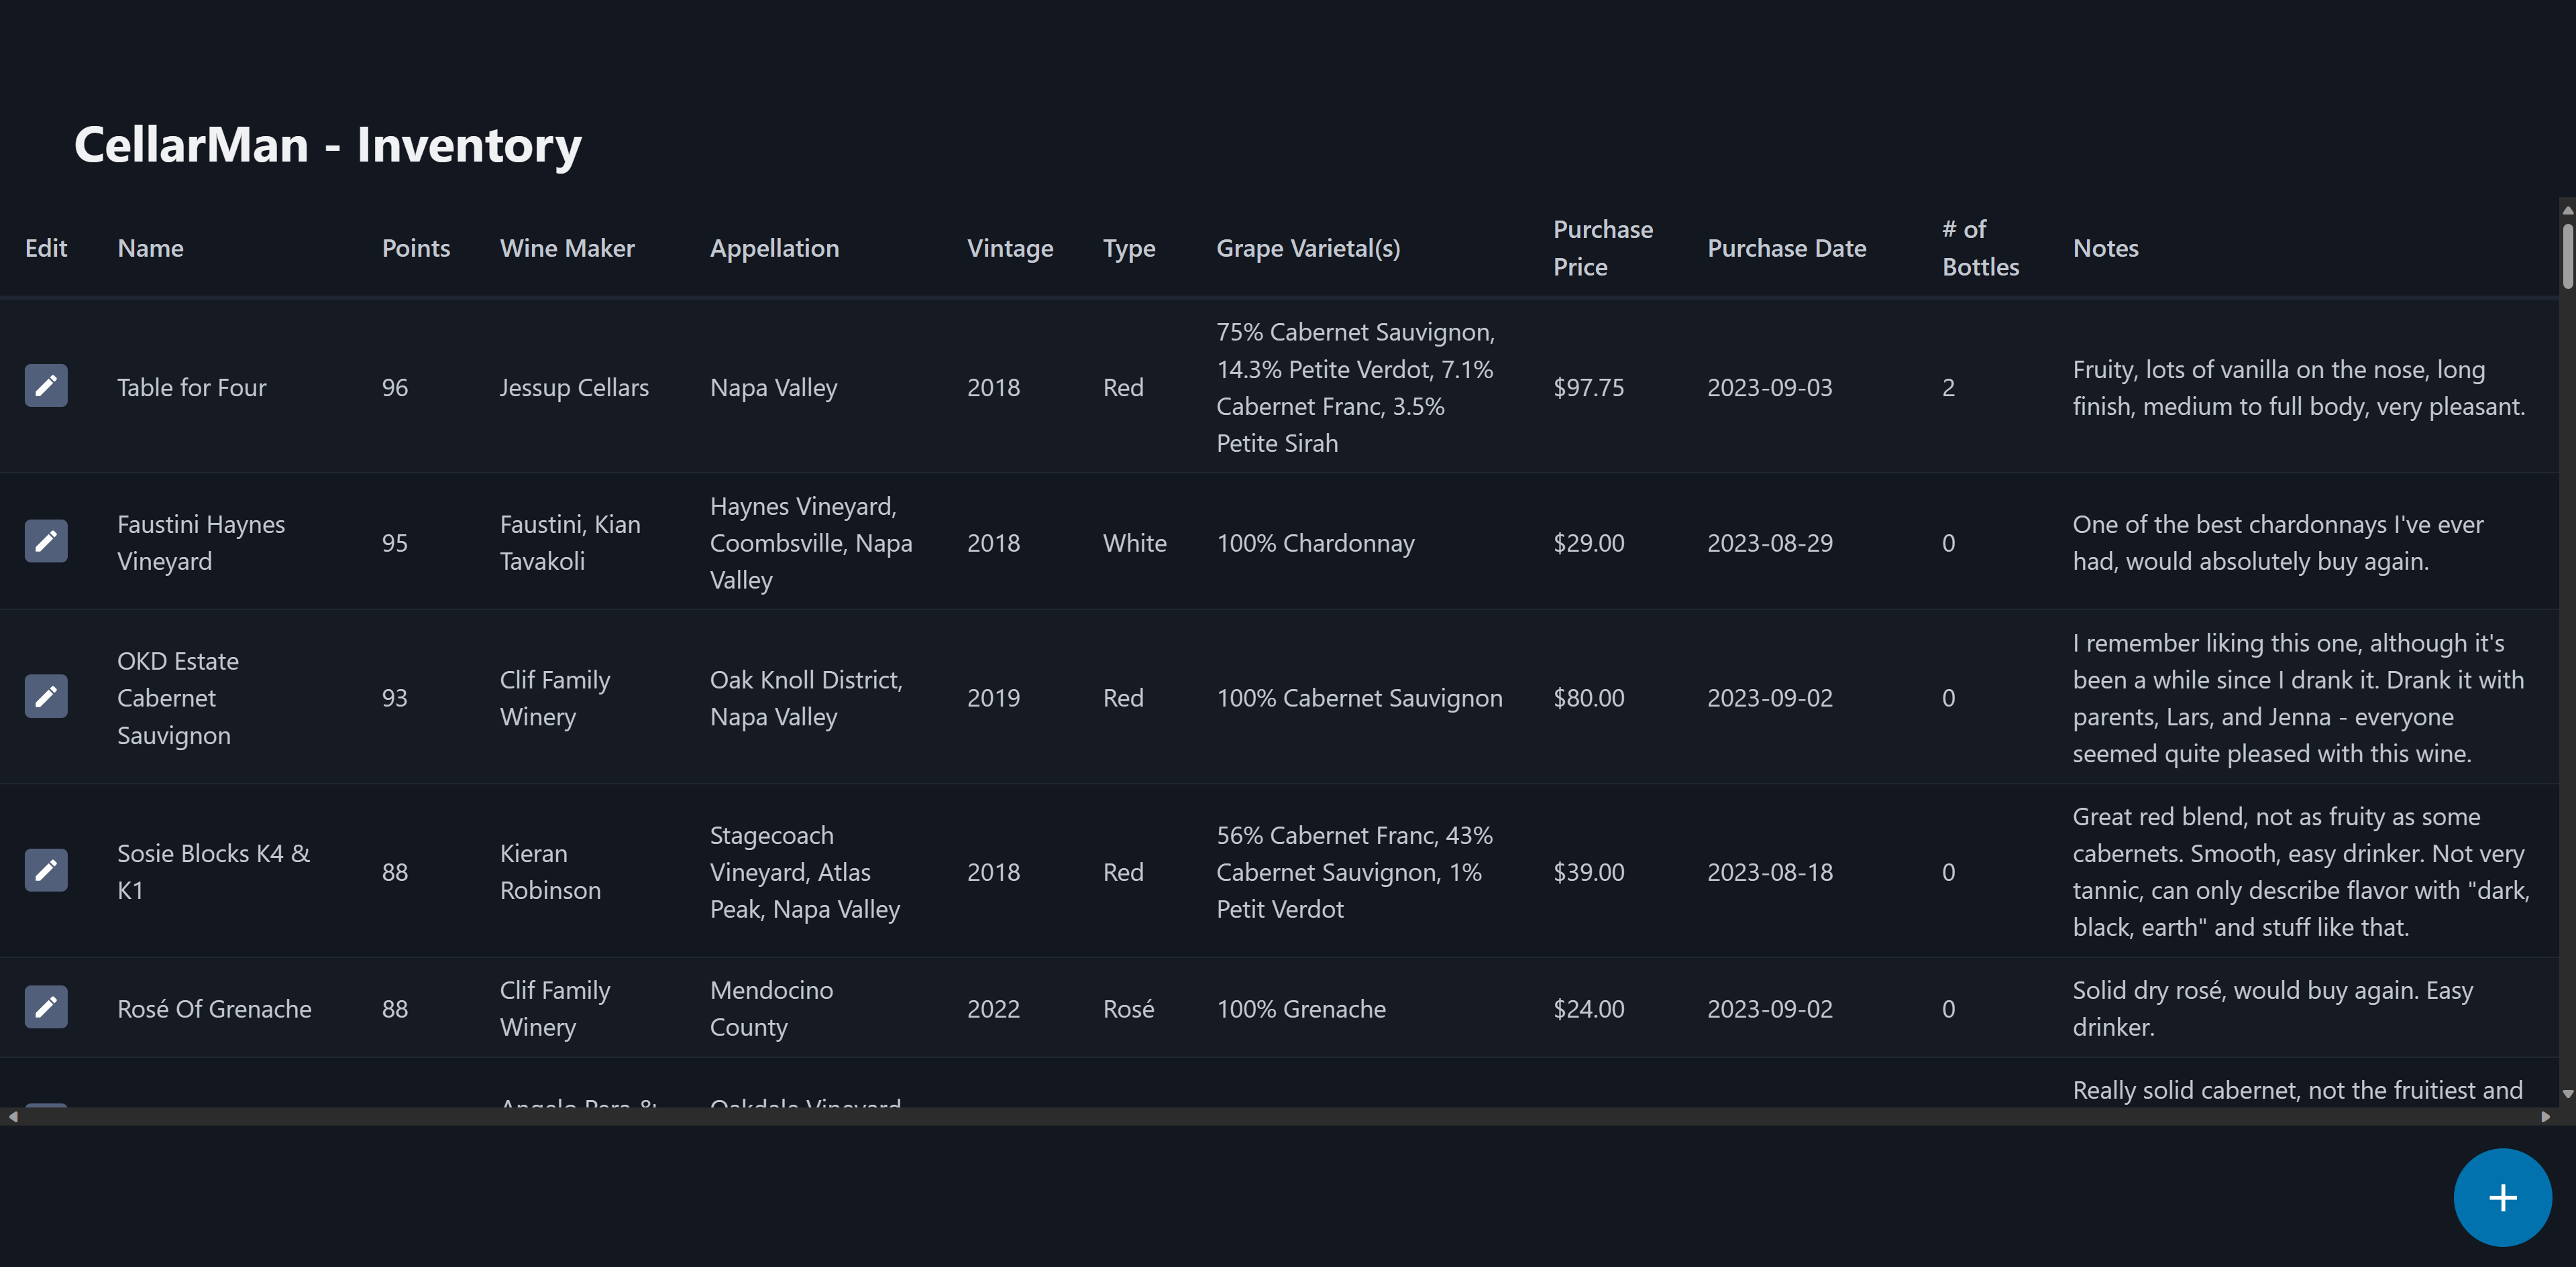Open edit for Sosie Blocks K4 & K1
2576x1267 pixels.
(46, 870)
